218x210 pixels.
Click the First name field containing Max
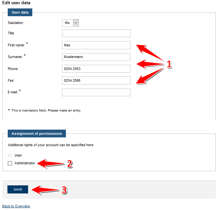[96, 45]
